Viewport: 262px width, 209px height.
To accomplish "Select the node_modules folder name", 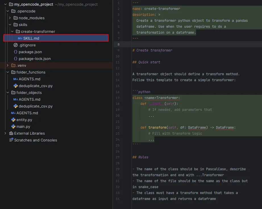I will click(x=32, y=18).
